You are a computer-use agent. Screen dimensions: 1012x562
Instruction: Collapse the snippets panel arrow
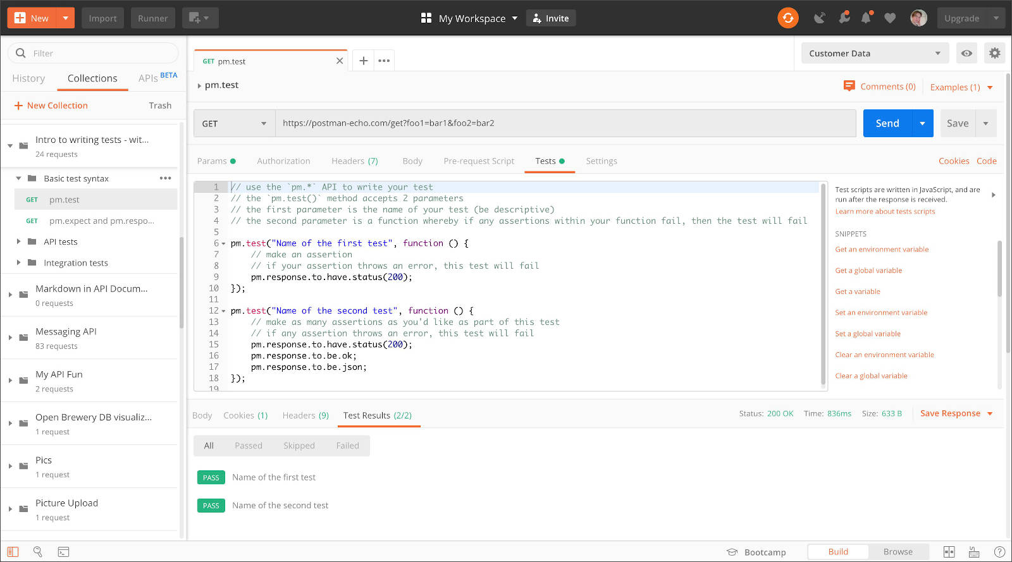(x=994, y=195)
